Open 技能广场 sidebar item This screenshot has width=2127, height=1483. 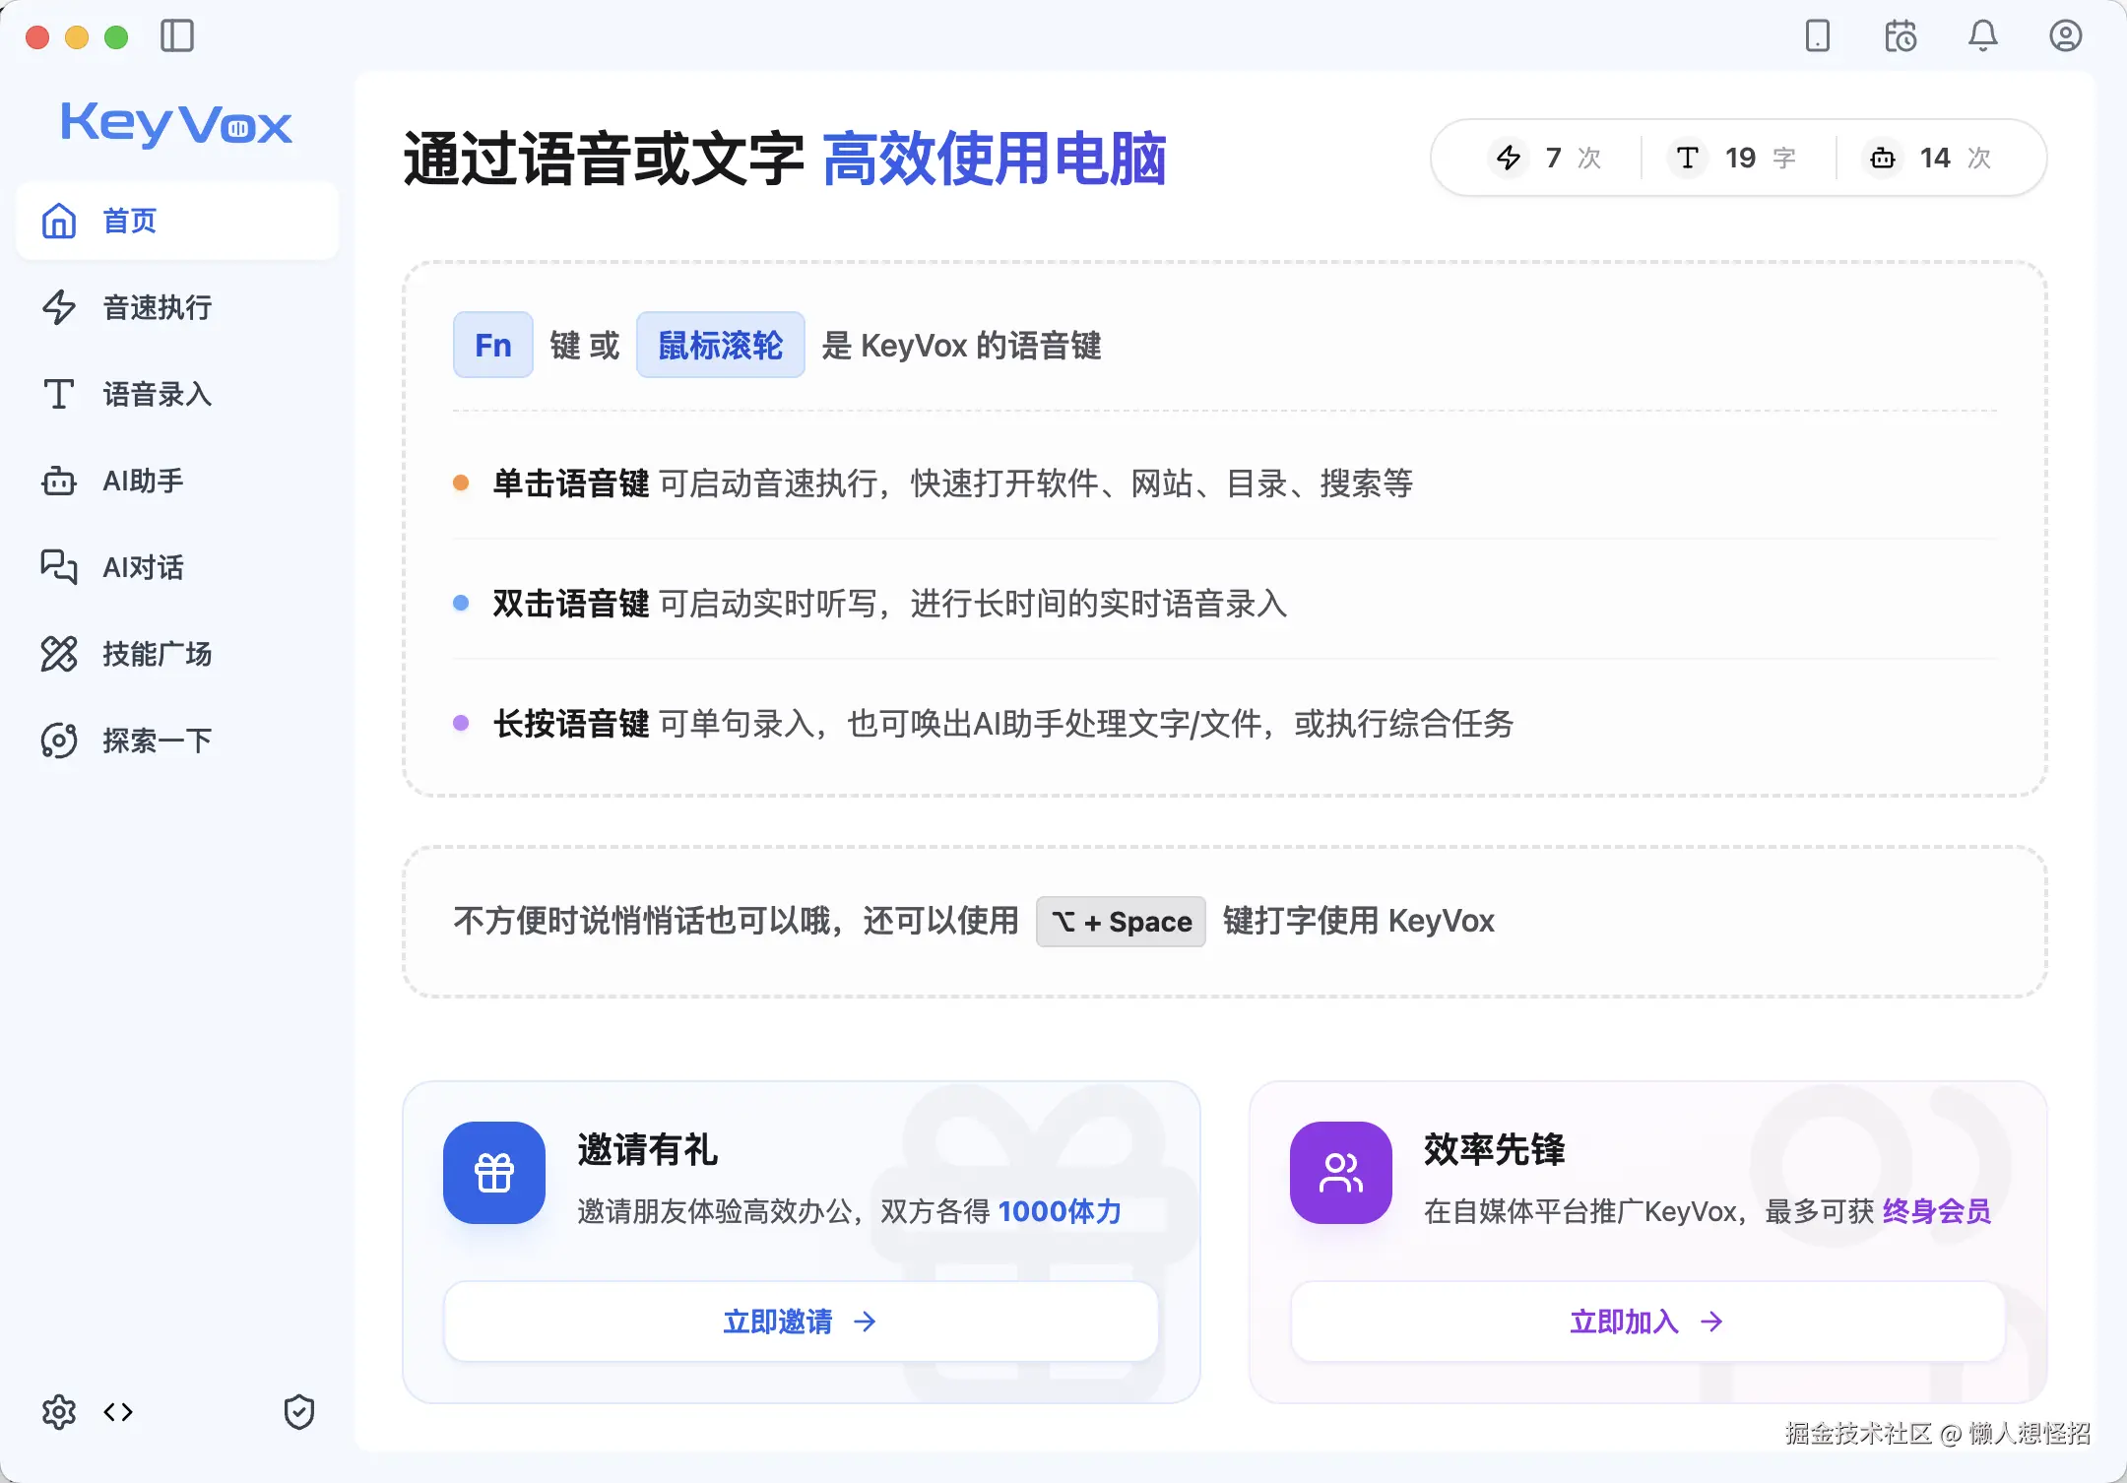(158, 654)
